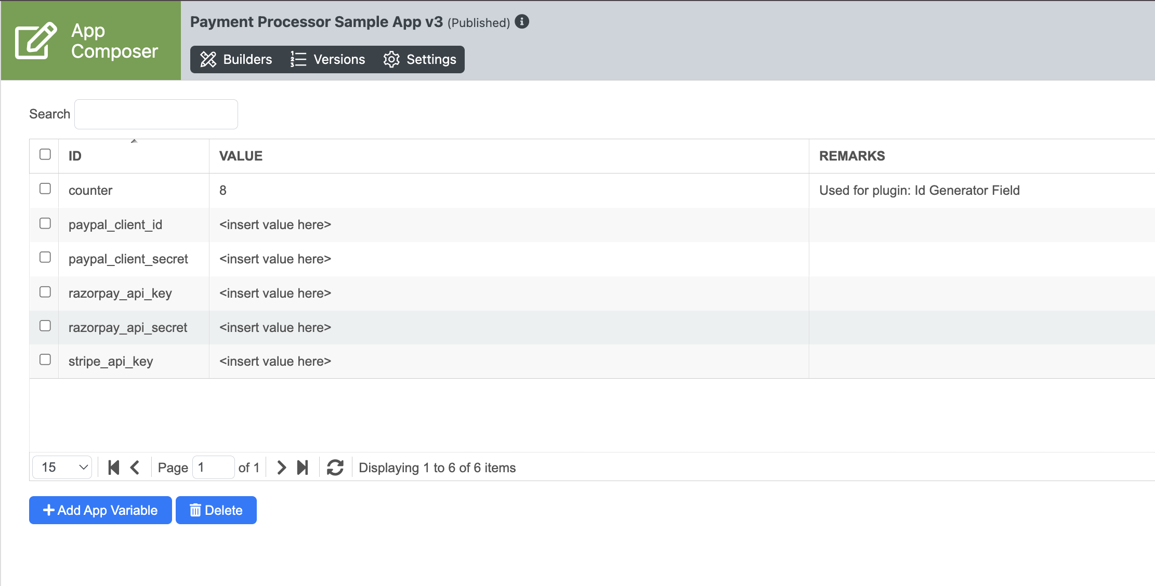Image resolution: width=1155 pixels, height=586 pixels.
Task: Refresh the variables table
Action: pyautogui.click(x=335, y=468)
